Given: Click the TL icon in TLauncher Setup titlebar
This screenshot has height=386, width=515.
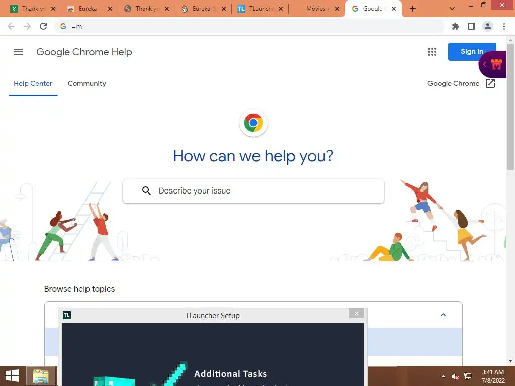Looking at the screenshot, I should click(67, 316).
